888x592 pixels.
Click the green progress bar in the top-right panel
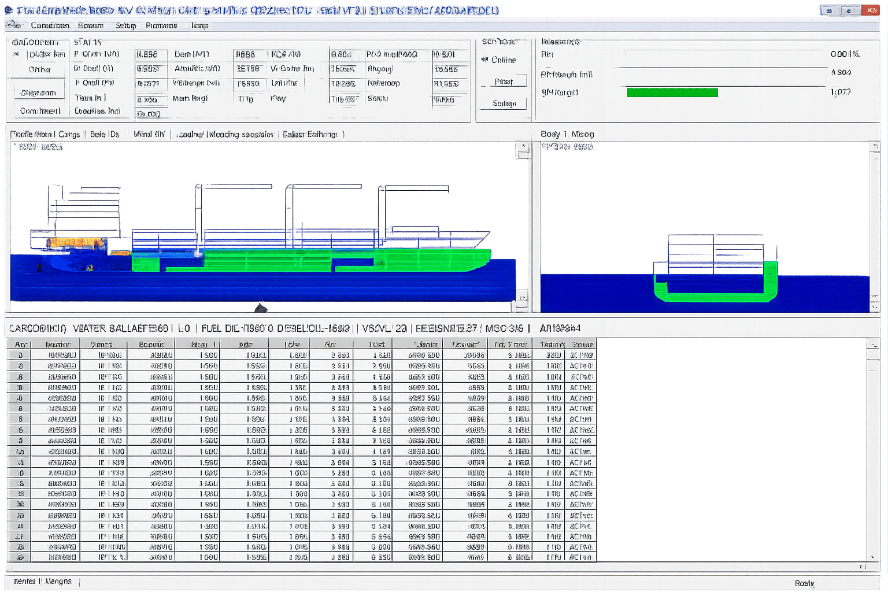coord(672,92)
